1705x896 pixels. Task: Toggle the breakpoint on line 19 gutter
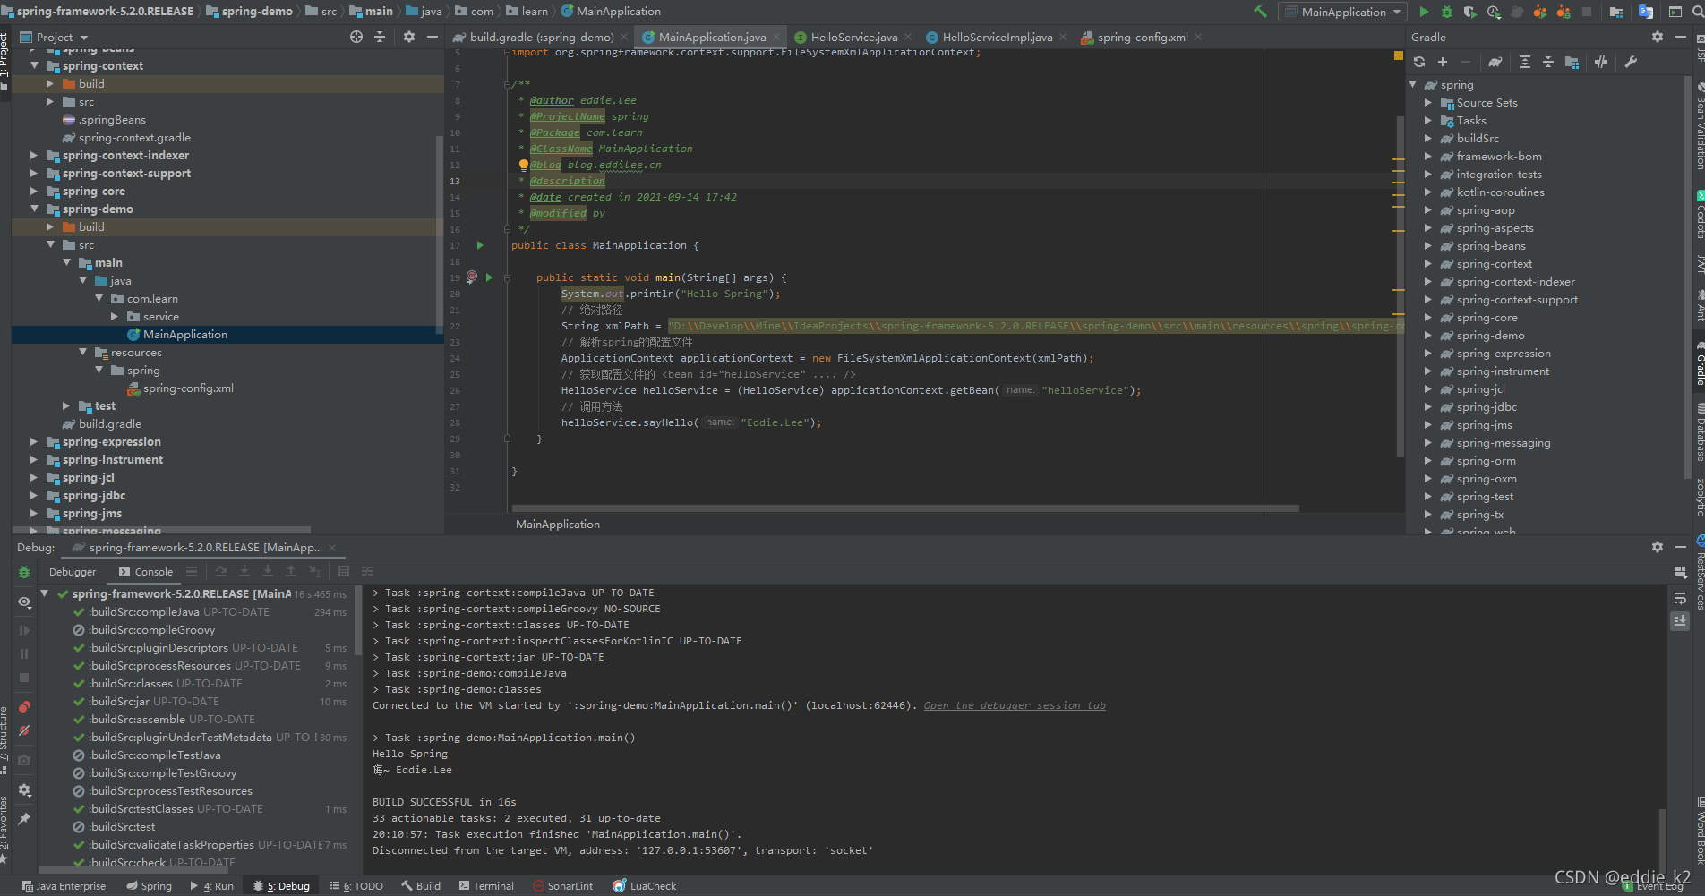point(472,277)
